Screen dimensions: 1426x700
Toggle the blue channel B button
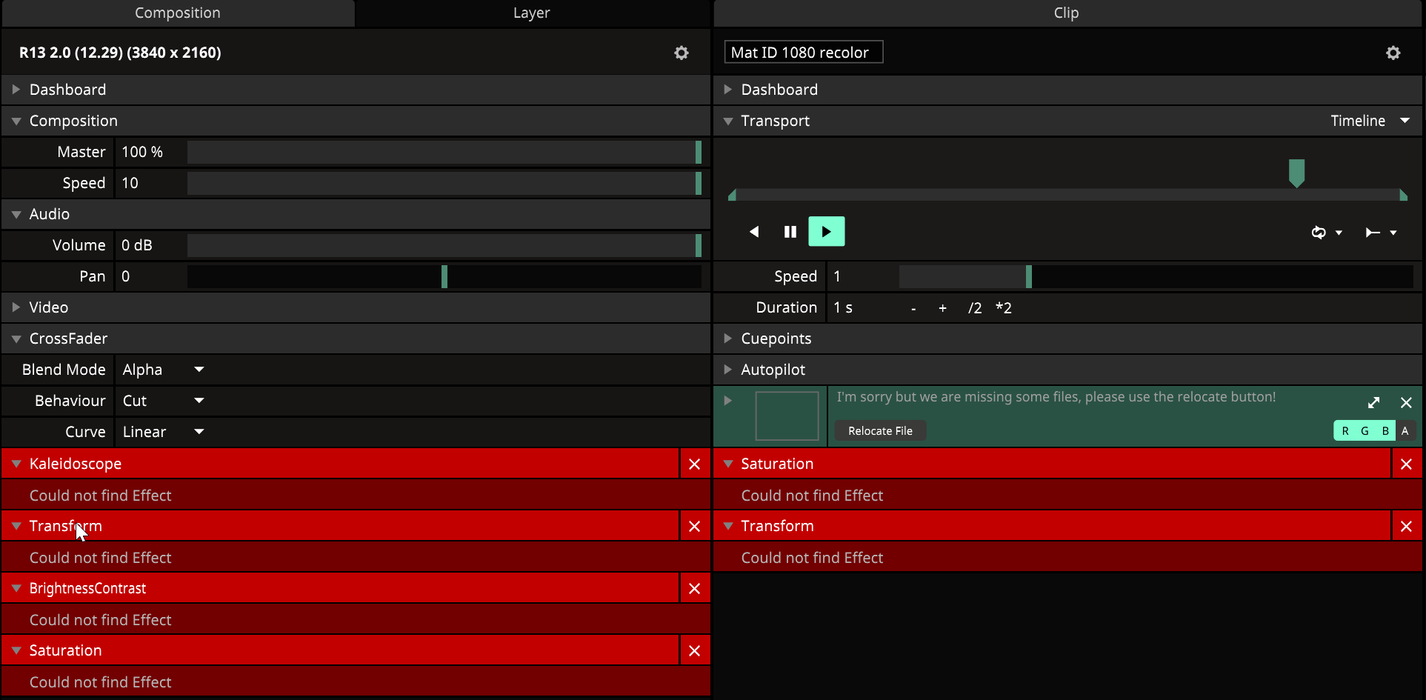click(x=1385, y=431)
